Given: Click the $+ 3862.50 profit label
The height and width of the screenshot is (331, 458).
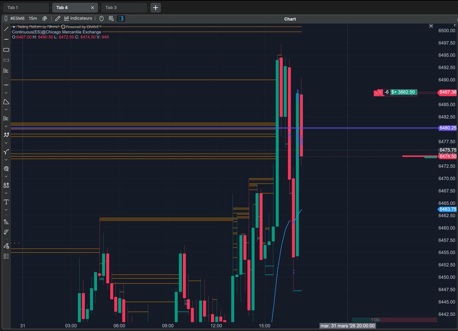Looking at the screenshot, I should (403, 92).
